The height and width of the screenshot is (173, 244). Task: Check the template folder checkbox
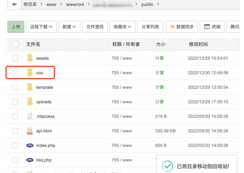(x=15, y=87)
